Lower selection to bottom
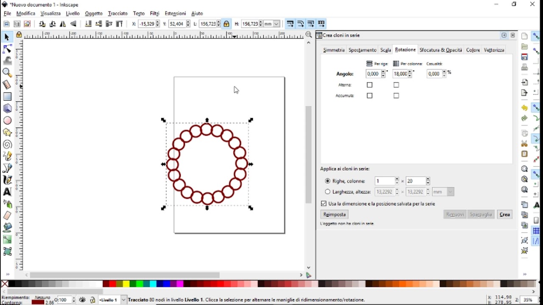The width and height of the screenshot is (543, 305). 88,24
